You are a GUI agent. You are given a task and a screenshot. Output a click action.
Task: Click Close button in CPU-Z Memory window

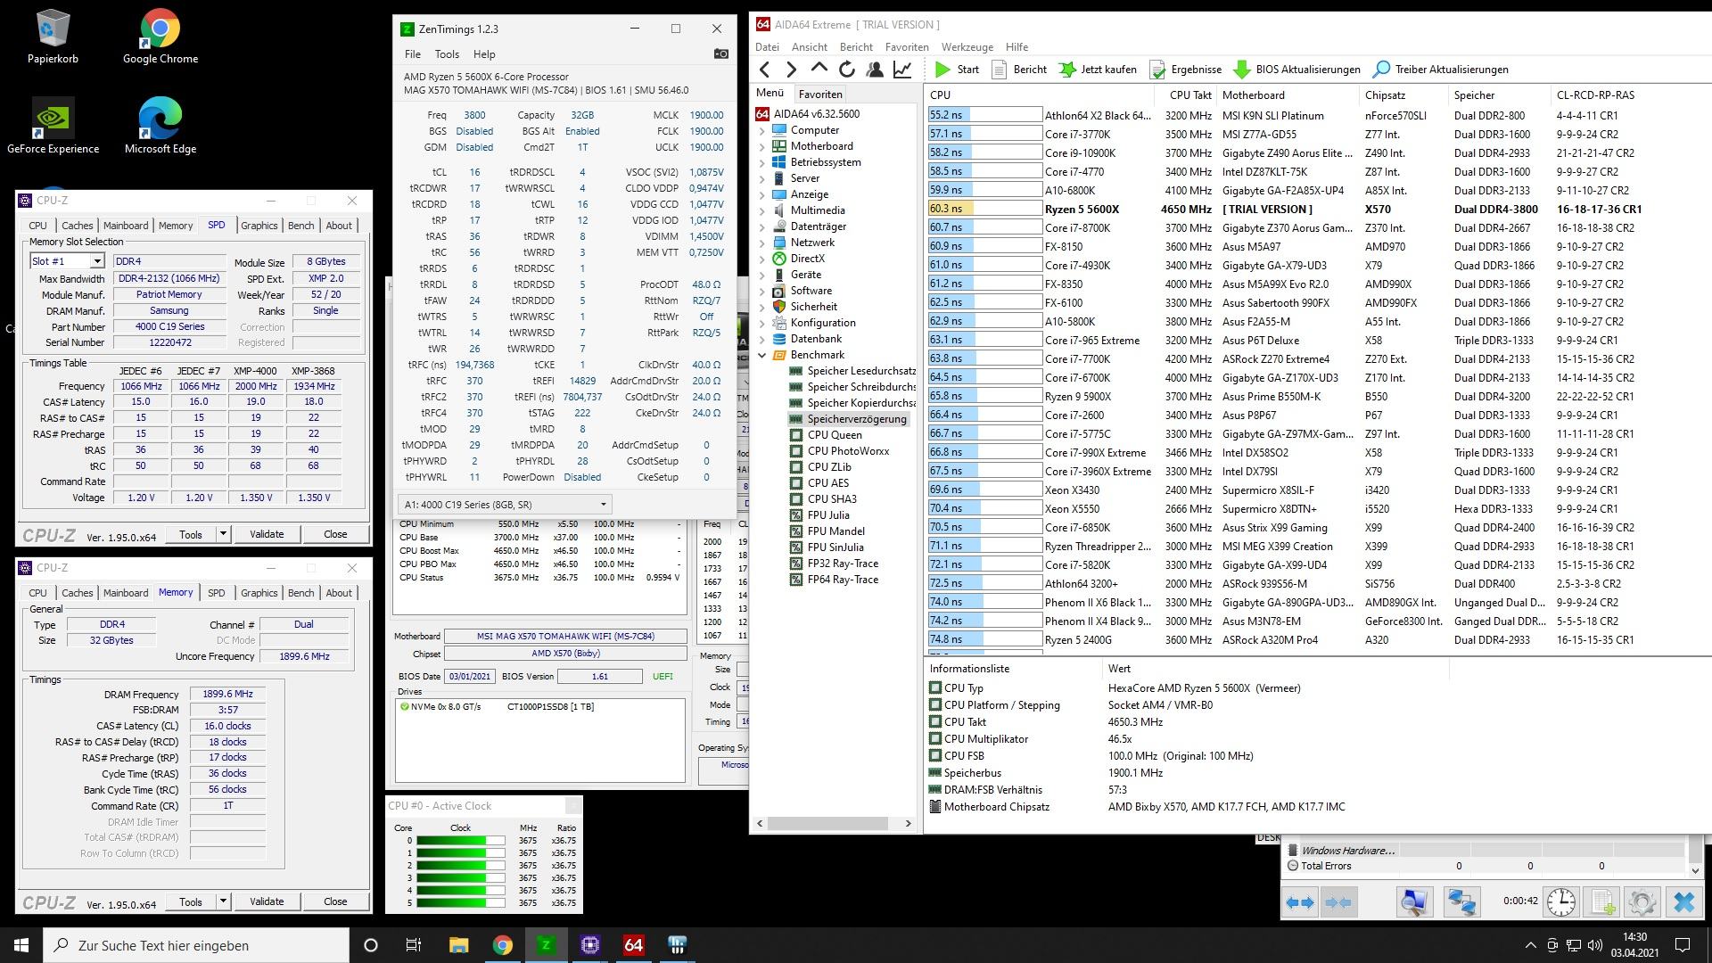tap(335, 901)
